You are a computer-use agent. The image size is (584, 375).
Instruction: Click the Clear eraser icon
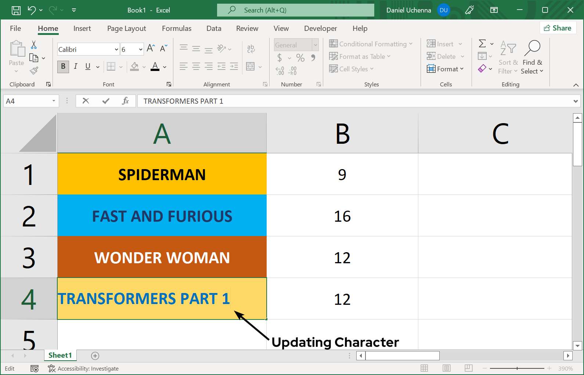(482, 68)
